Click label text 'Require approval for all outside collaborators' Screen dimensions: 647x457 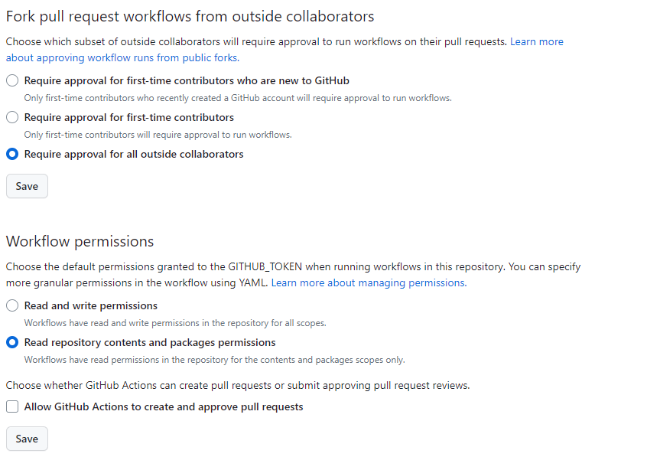click(134, 154)
